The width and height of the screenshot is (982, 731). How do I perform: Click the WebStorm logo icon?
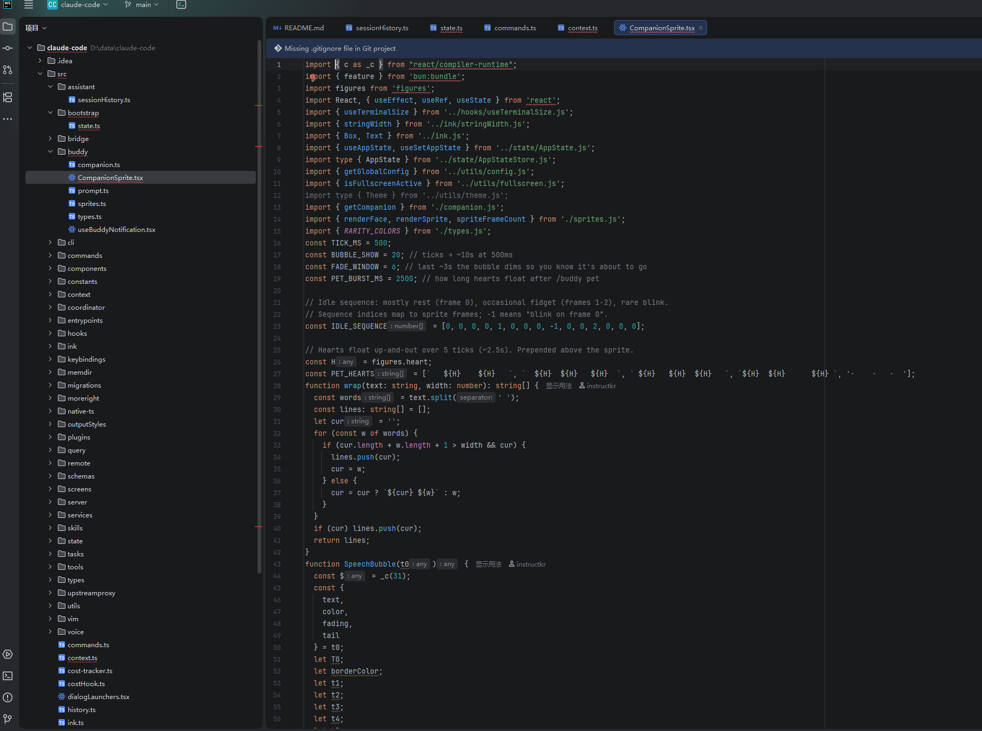pyautogui.click(x=8, y=4)
